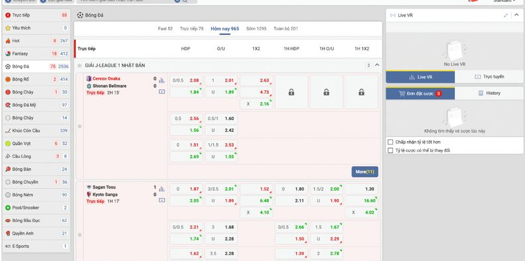
Task: Select Bóng Ném handball category
Action: coord(36,194)
